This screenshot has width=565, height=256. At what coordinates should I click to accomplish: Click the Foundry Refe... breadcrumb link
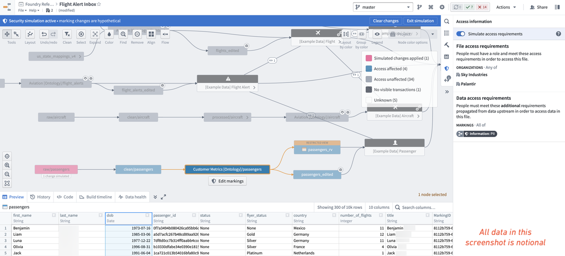tap(39, 4)
